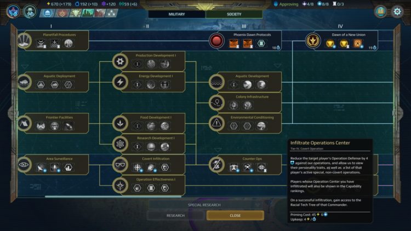Expand the Special Research dropdown
411x231 pixels.
pyautogui.click(x=206, y=205)
